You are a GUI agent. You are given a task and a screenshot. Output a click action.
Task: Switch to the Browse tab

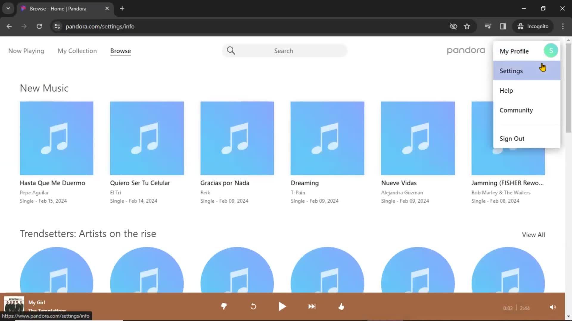[120, 51]
